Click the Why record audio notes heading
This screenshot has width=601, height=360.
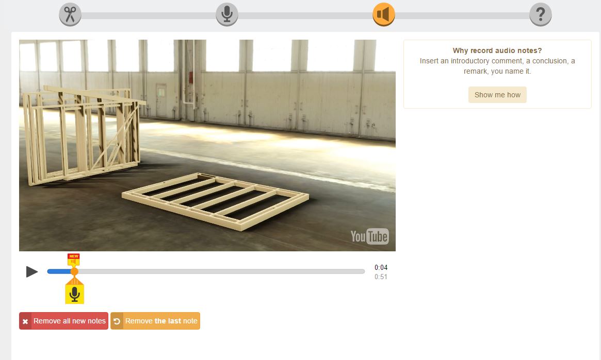pos(497,50)
